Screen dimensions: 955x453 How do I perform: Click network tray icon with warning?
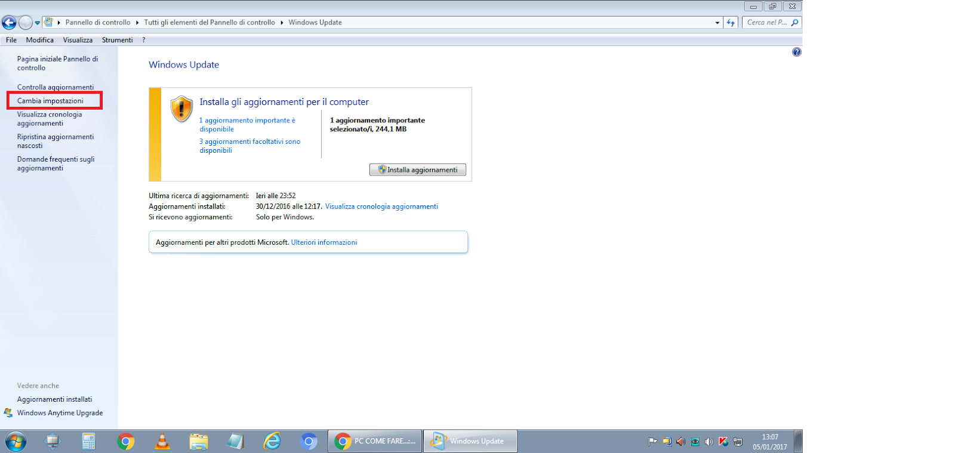pyautogui.click(x=667, y=442)
